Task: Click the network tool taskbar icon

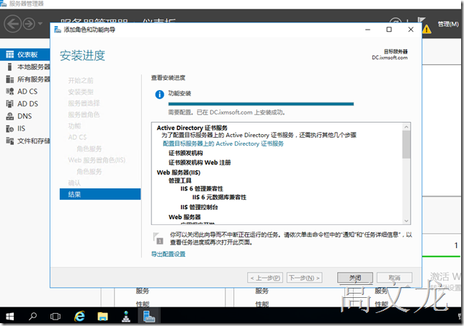Action: click(126, 316)
